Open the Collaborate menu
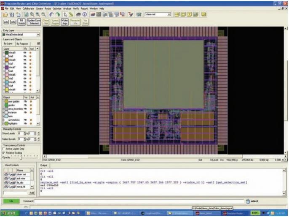 [28, 9]
